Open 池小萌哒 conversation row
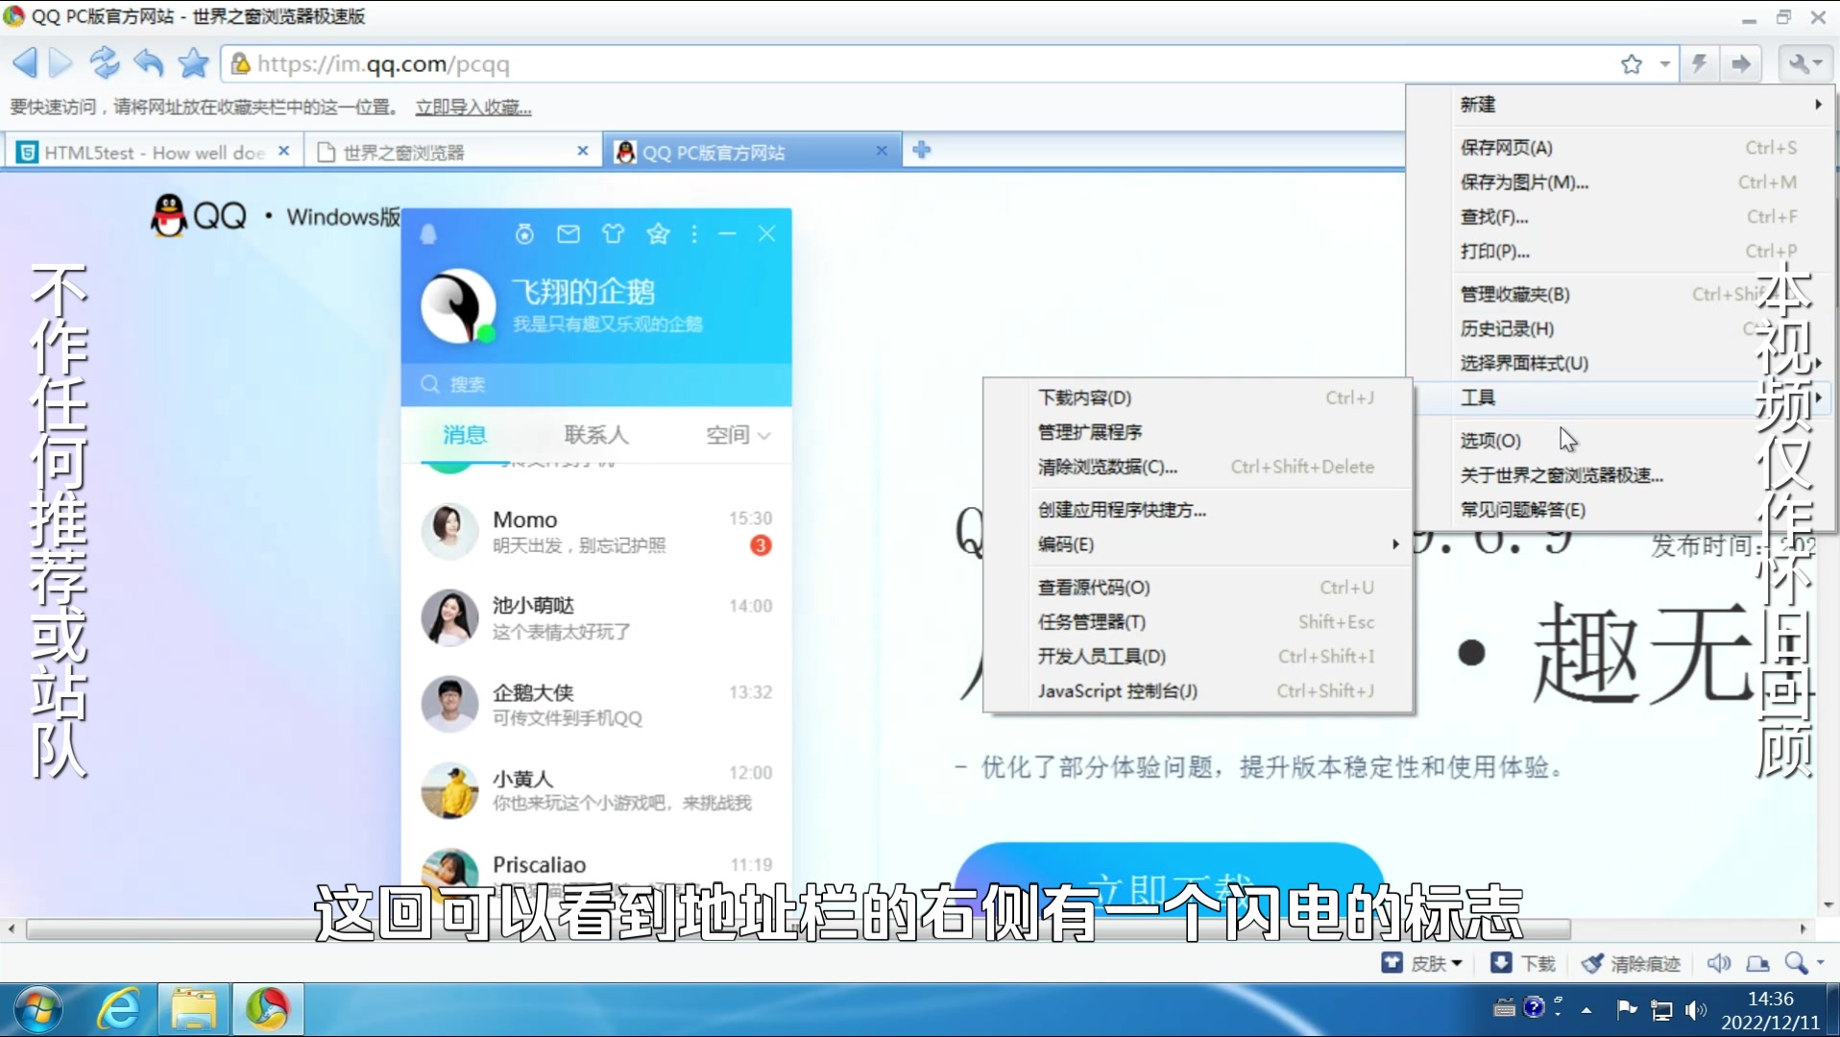 (x=596, y=617)
